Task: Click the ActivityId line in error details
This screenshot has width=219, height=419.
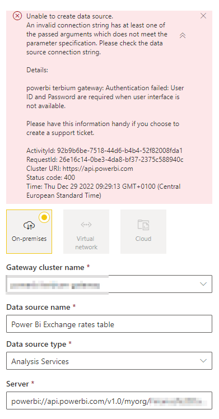Action: [104, 151]
